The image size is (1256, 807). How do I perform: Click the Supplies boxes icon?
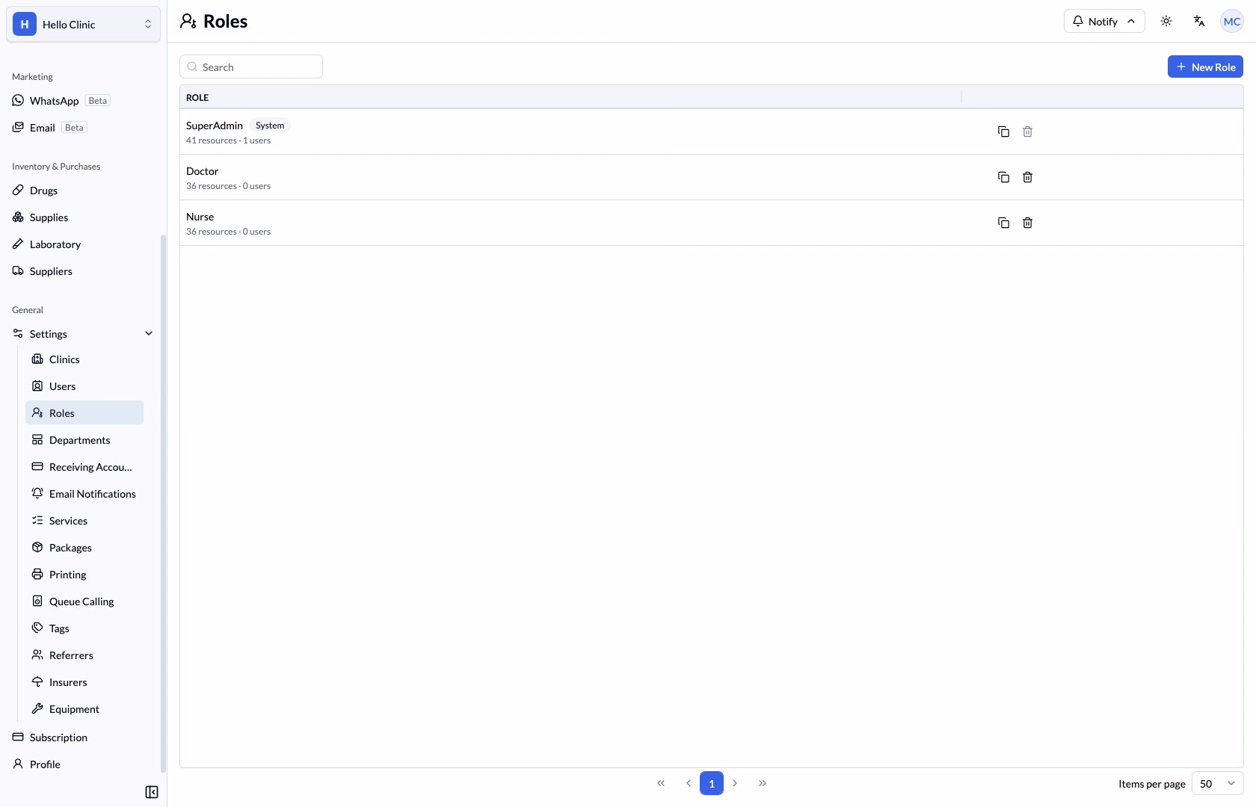pos(18,217)
